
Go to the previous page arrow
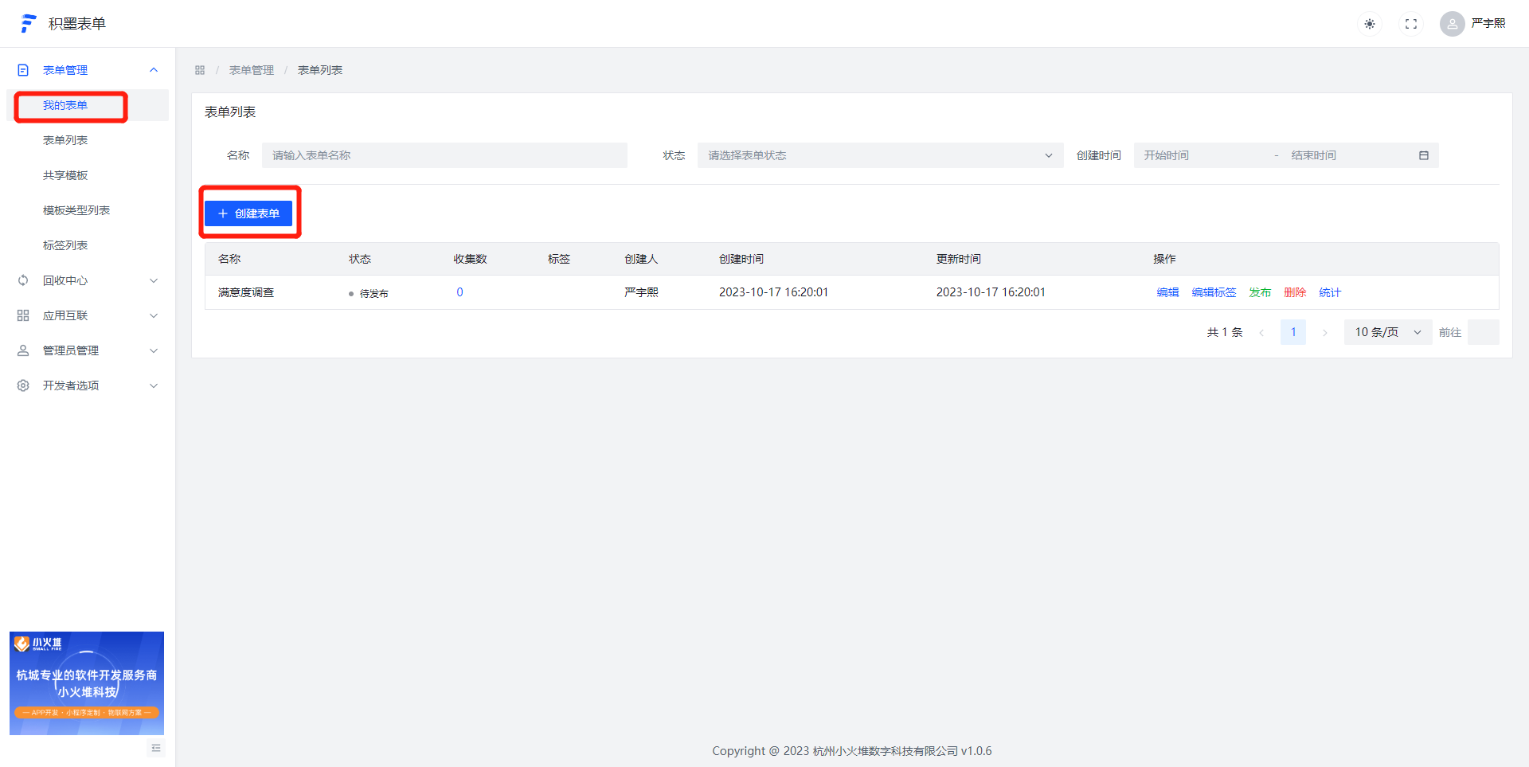[1261, 333]
